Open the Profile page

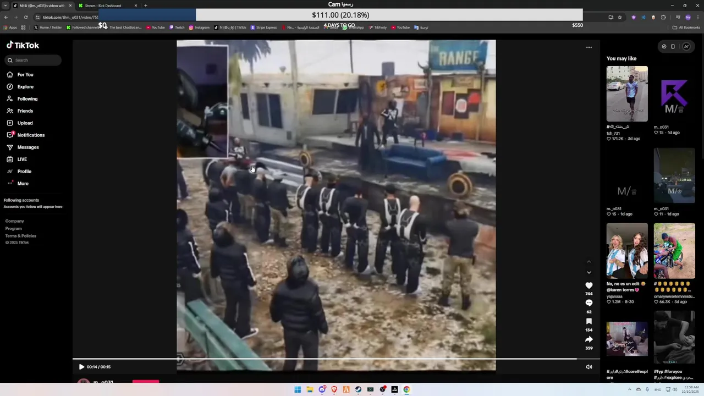coord(19,171)
